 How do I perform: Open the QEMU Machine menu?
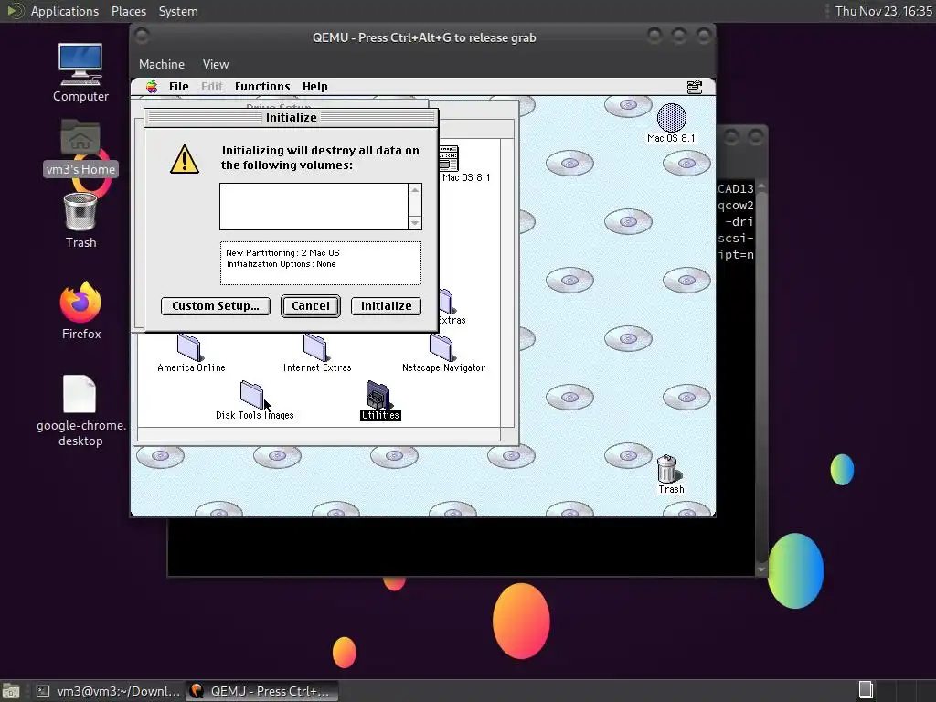point(162,64)
